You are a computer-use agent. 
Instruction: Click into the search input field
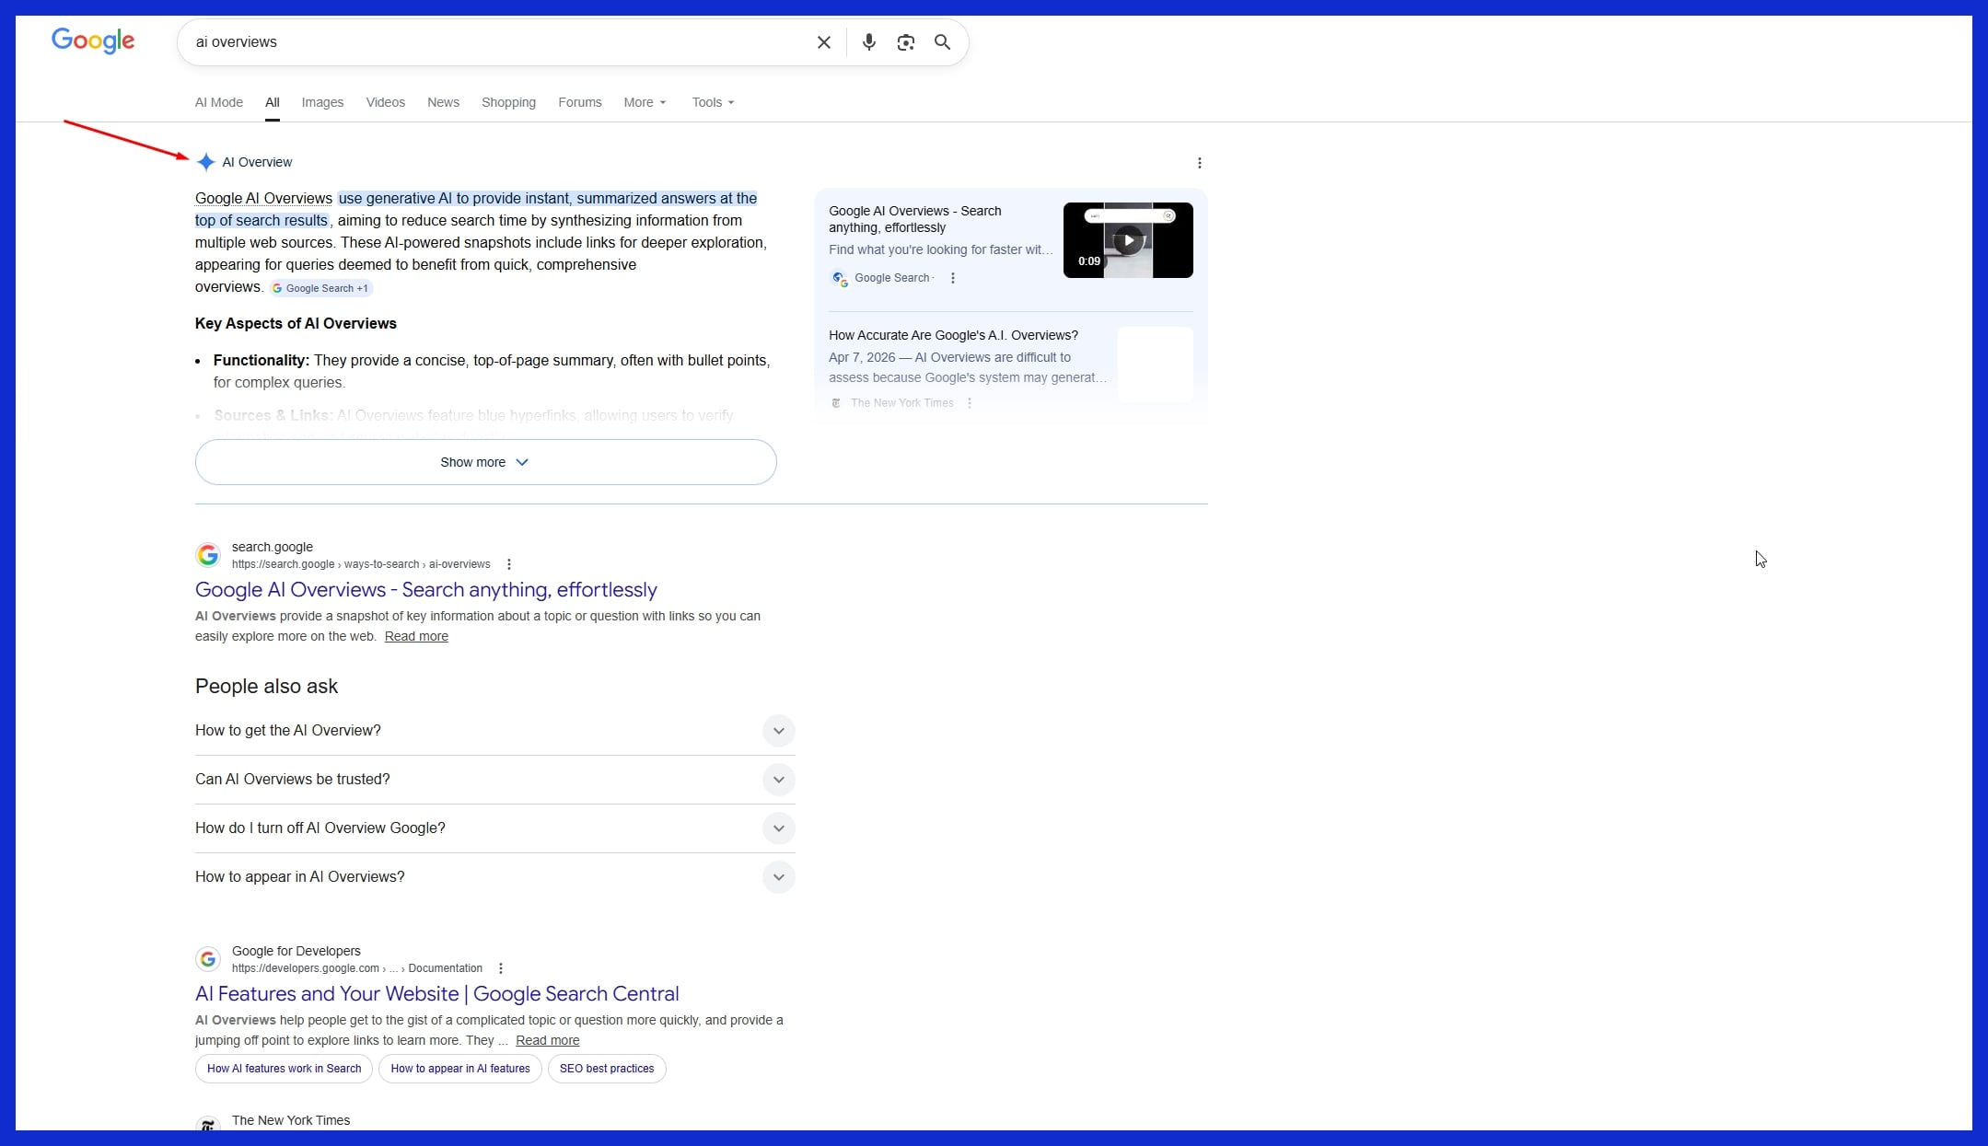point(497,42)
